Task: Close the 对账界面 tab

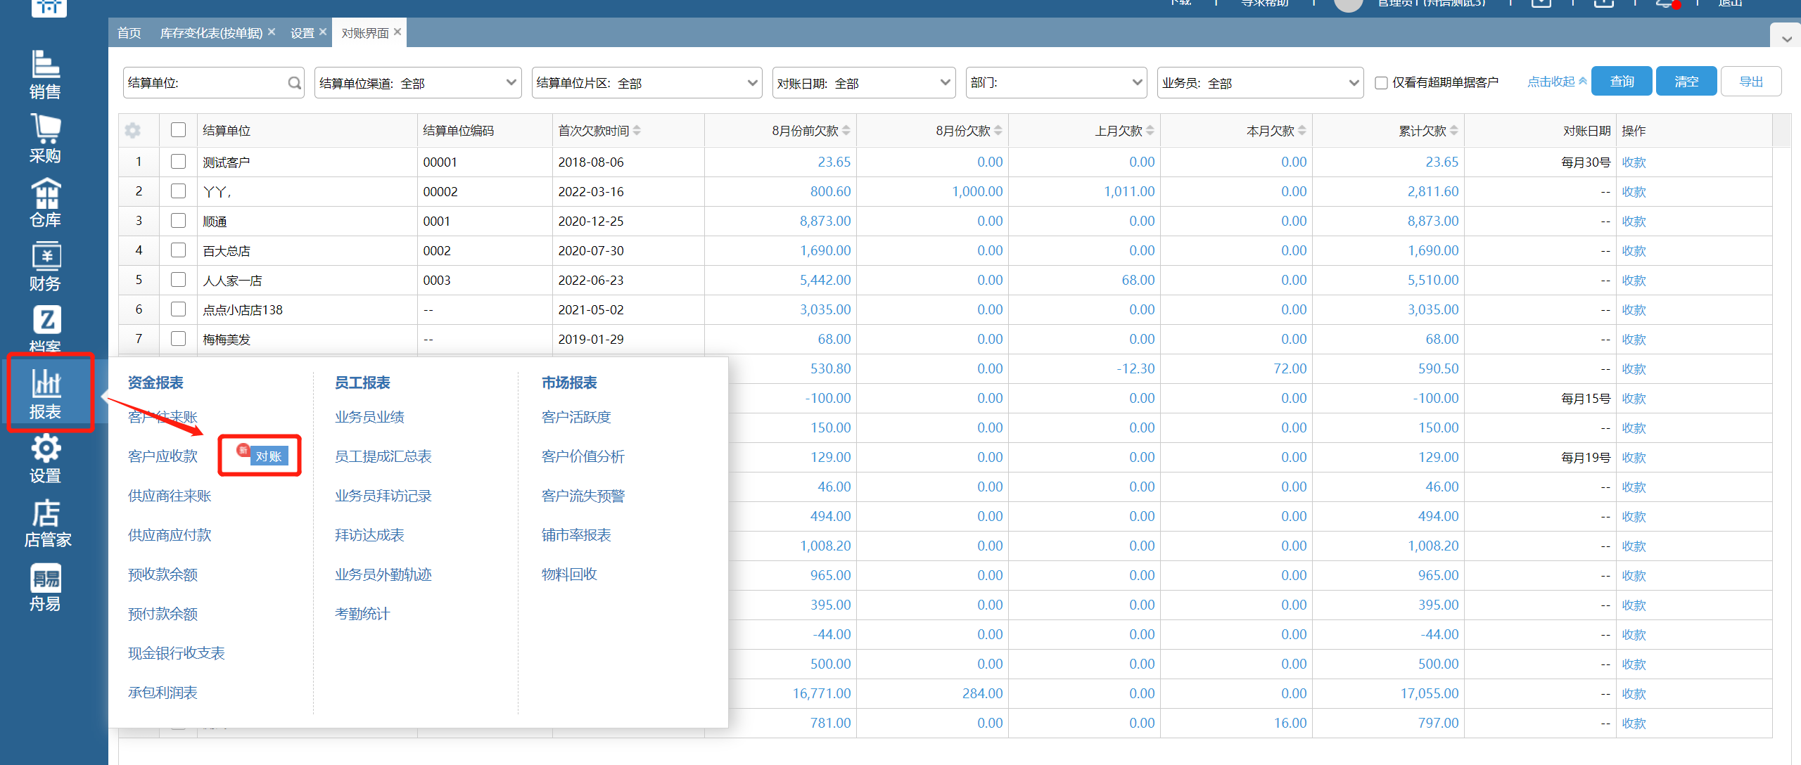Action: tap(397, 32)
